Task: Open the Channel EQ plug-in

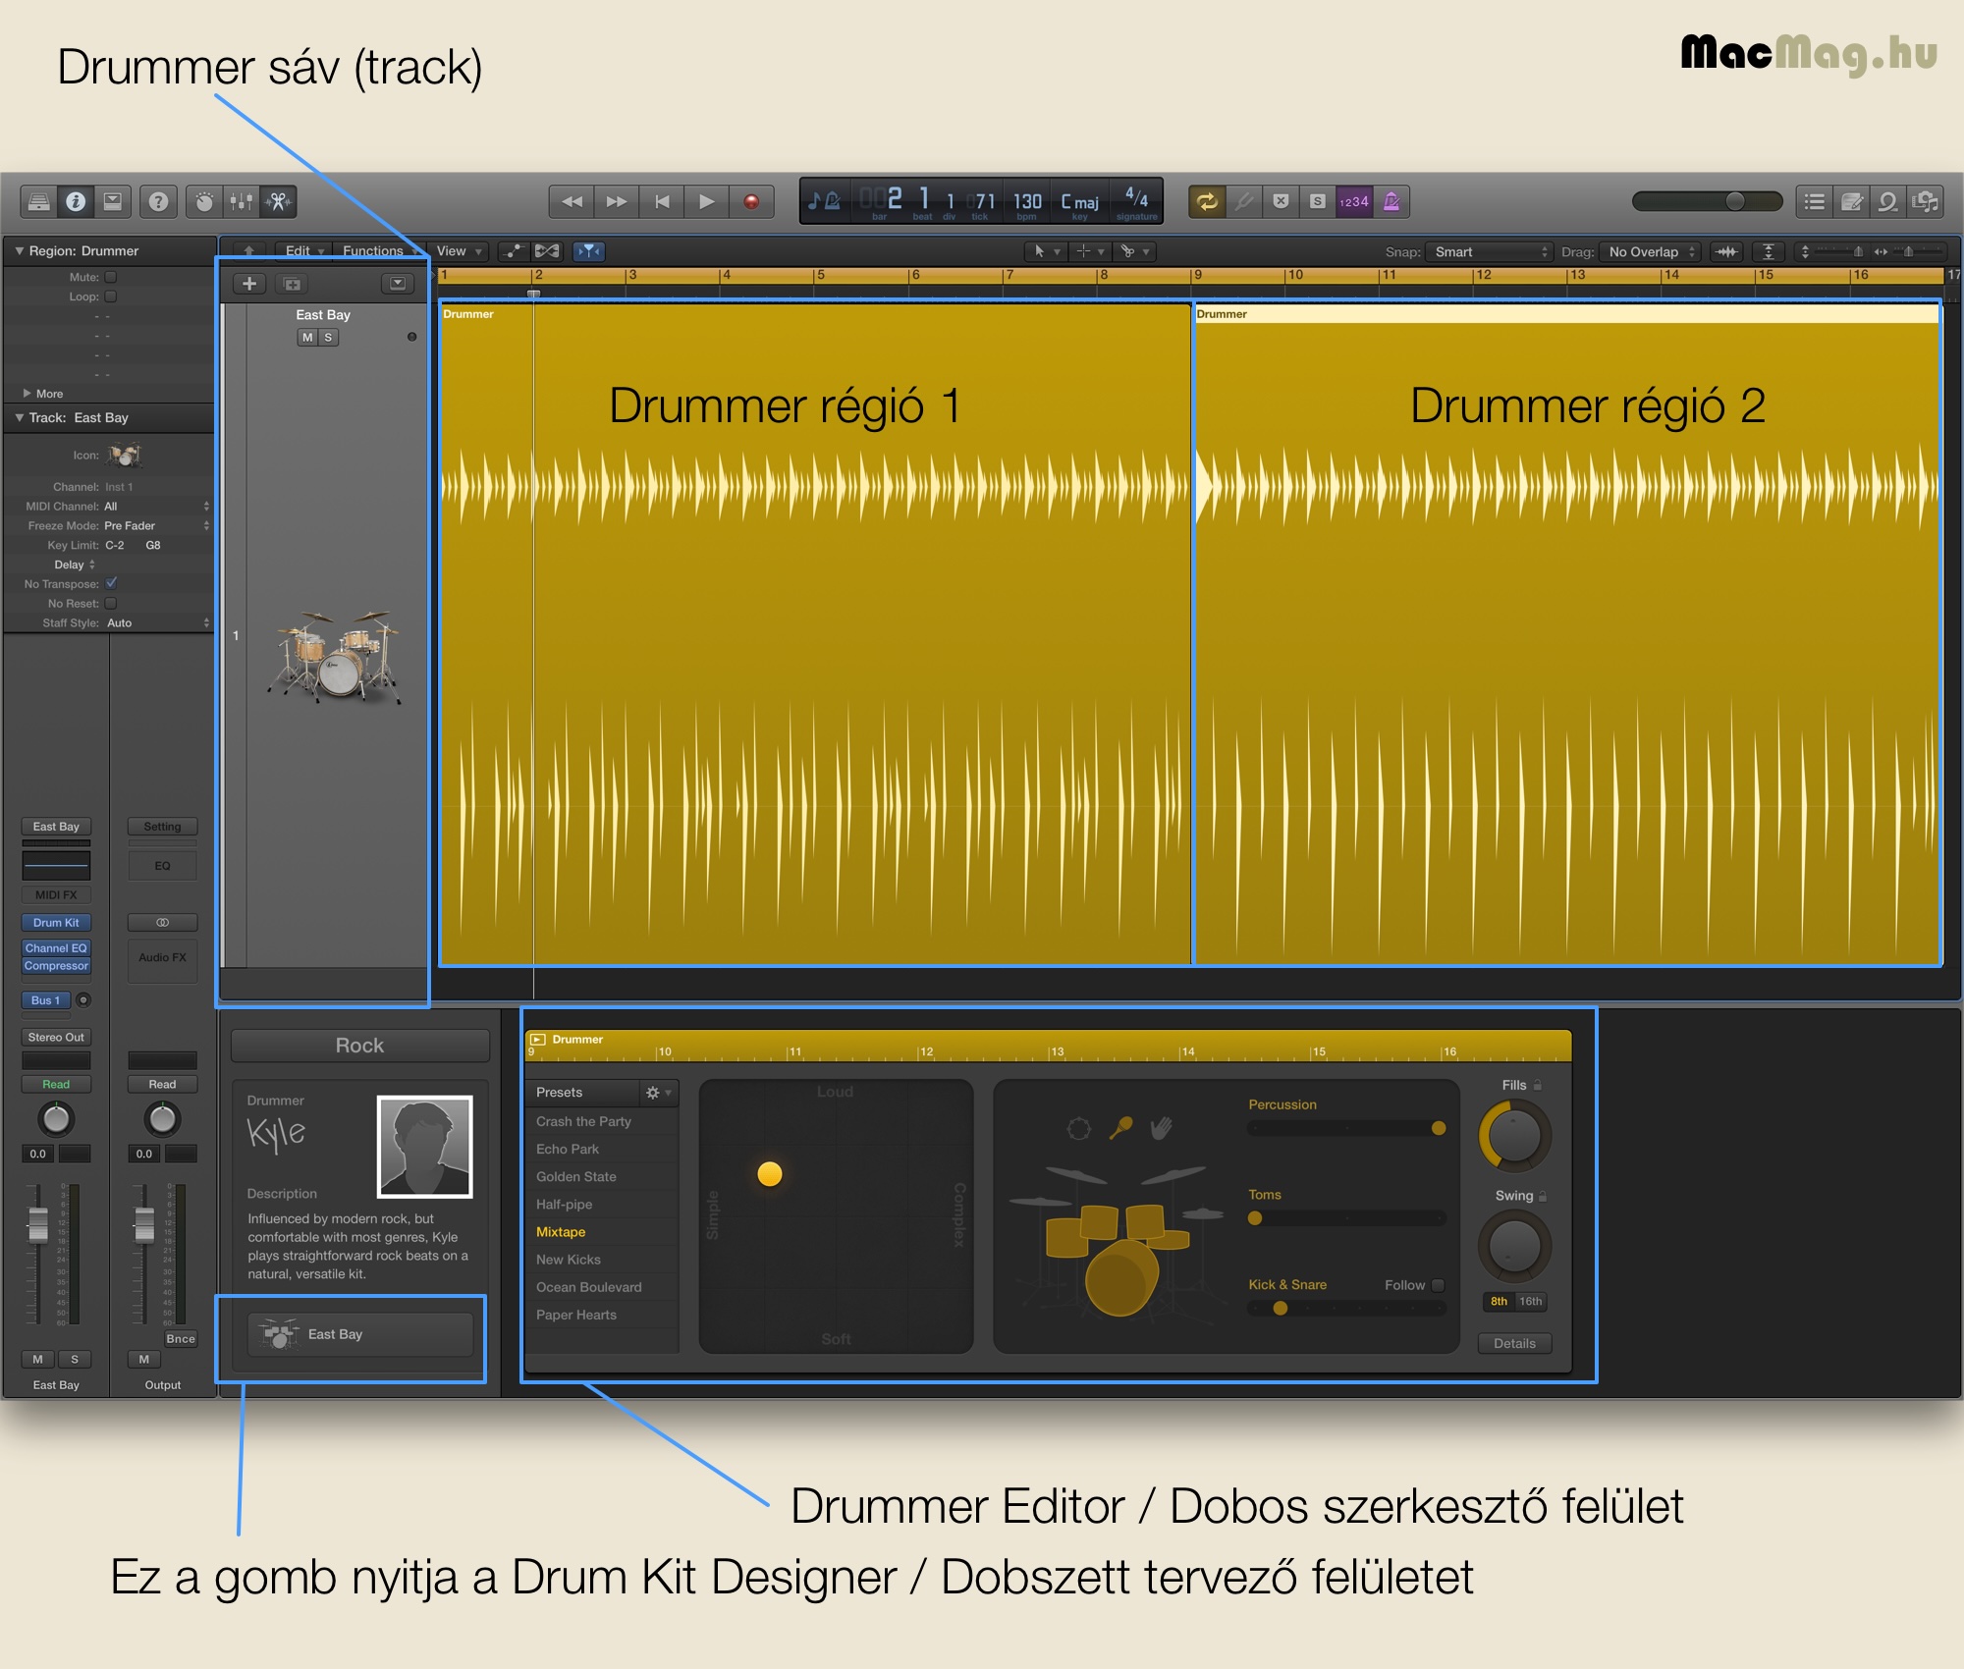Action: click(56, 948)
